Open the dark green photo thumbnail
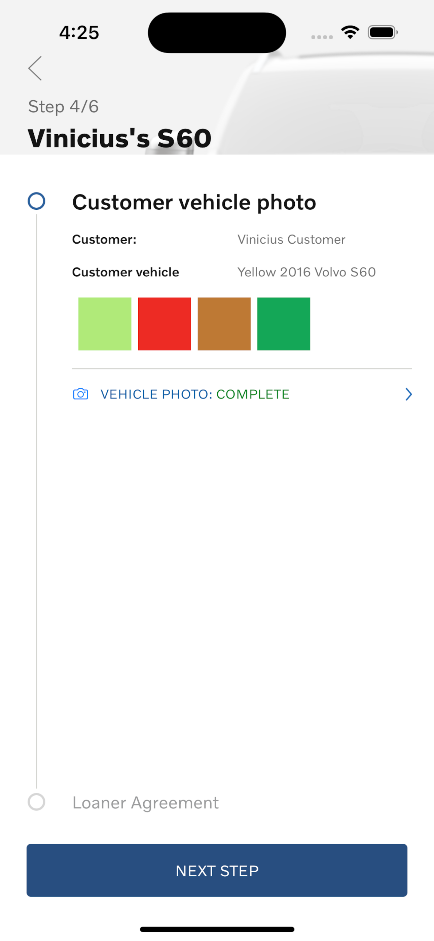Screen dimensions: 434x941 click(284, 324)
